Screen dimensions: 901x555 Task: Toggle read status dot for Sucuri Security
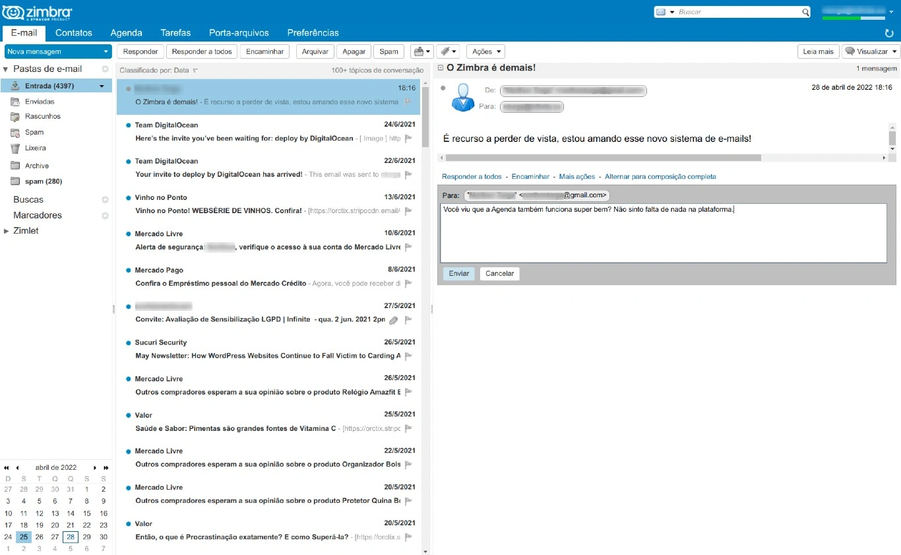pyautogui.click(x=128, y=343)
